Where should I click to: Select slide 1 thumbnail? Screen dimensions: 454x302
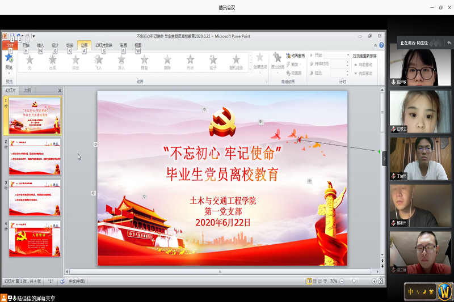[x=35, y=116]
